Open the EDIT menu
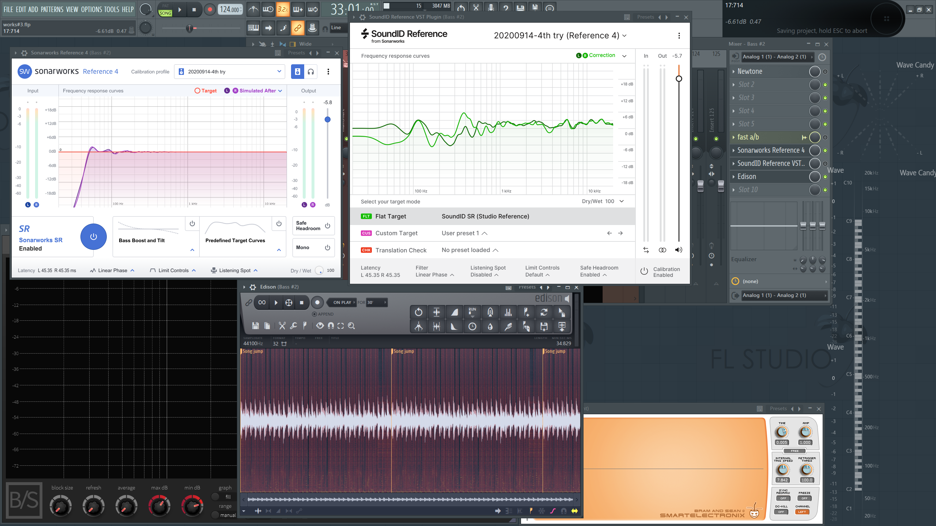This screenshot has height=526, width=936. 21,9
